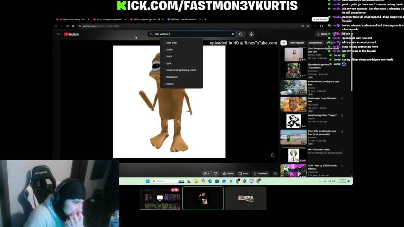Open 'boolymon type beat yappy' Felix thumbnail
The image size is (404, 227).
294,121
